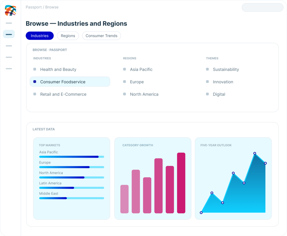Click the Category Growth card title
The width and height of the screenshot is (287, 236).
coord(138,145)
